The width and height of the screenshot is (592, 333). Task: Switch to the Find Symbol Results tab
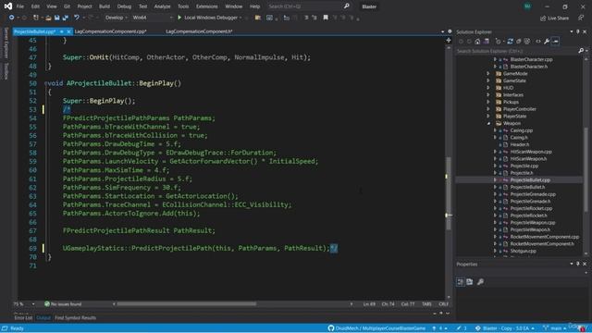(x=75, y=318)
